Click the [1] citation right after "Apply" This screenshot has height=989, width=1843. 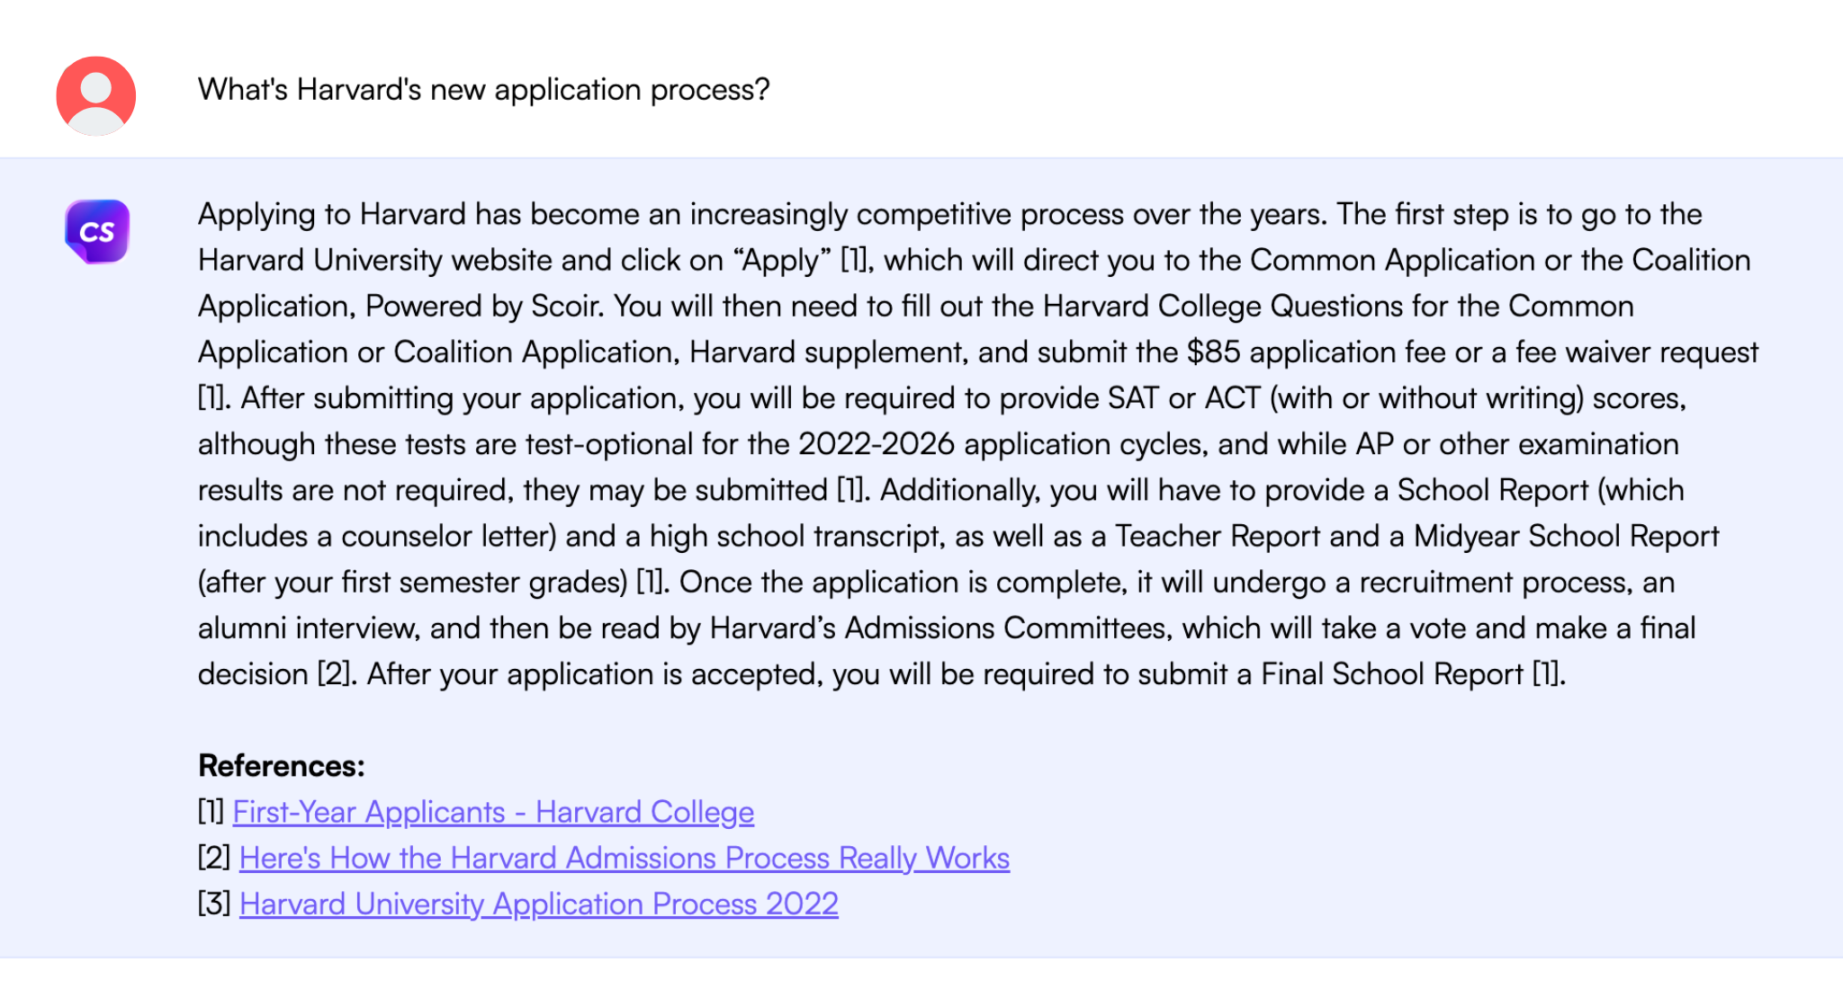(x=854, y=261)
